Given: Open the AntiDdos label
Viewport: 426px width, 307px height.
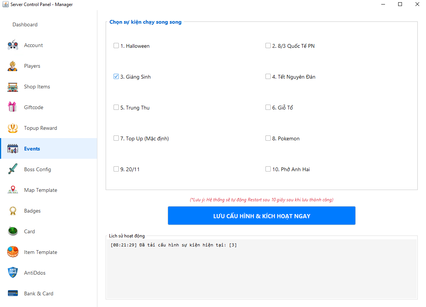Looking at the screenshot, I should click(35, 273).
